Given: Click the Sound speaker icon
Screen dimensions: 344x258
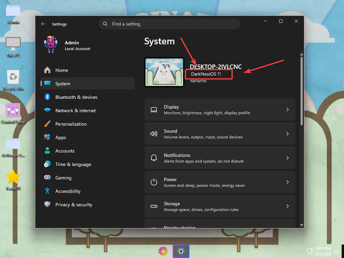Looking at the screenshot, I should pos(154,134).
